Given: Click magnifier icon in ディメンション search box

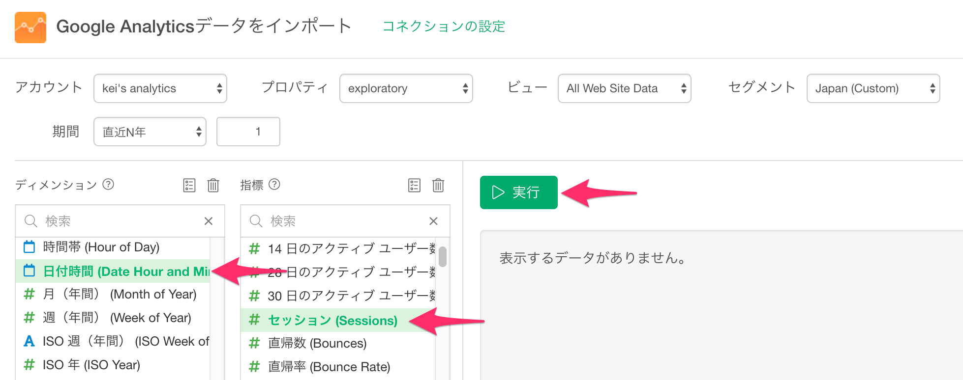Looking at the screenshot, I should (31, 221).
